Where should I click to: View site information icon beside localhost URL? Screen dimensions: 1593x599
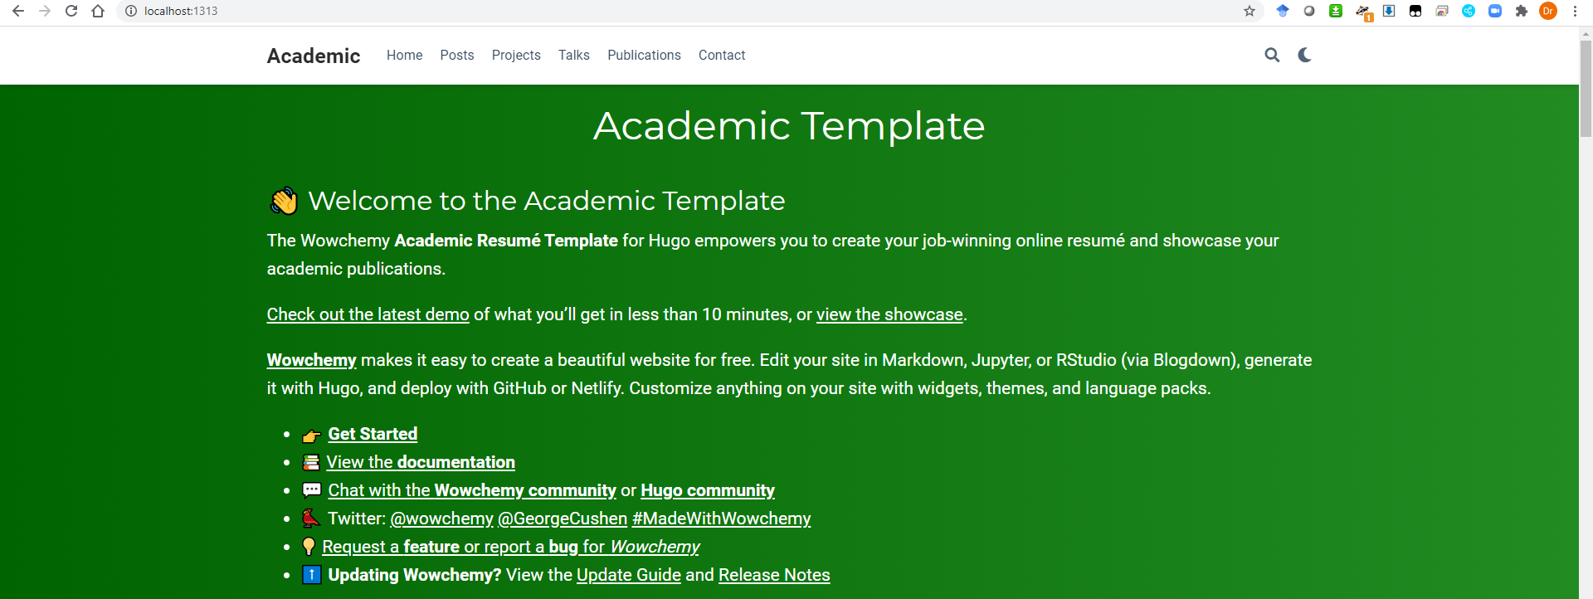(x=130, y=11)
